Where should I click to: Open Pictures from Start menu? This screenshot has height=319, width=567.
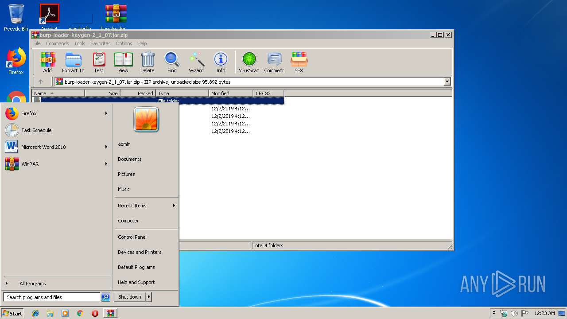pos(126,174)
